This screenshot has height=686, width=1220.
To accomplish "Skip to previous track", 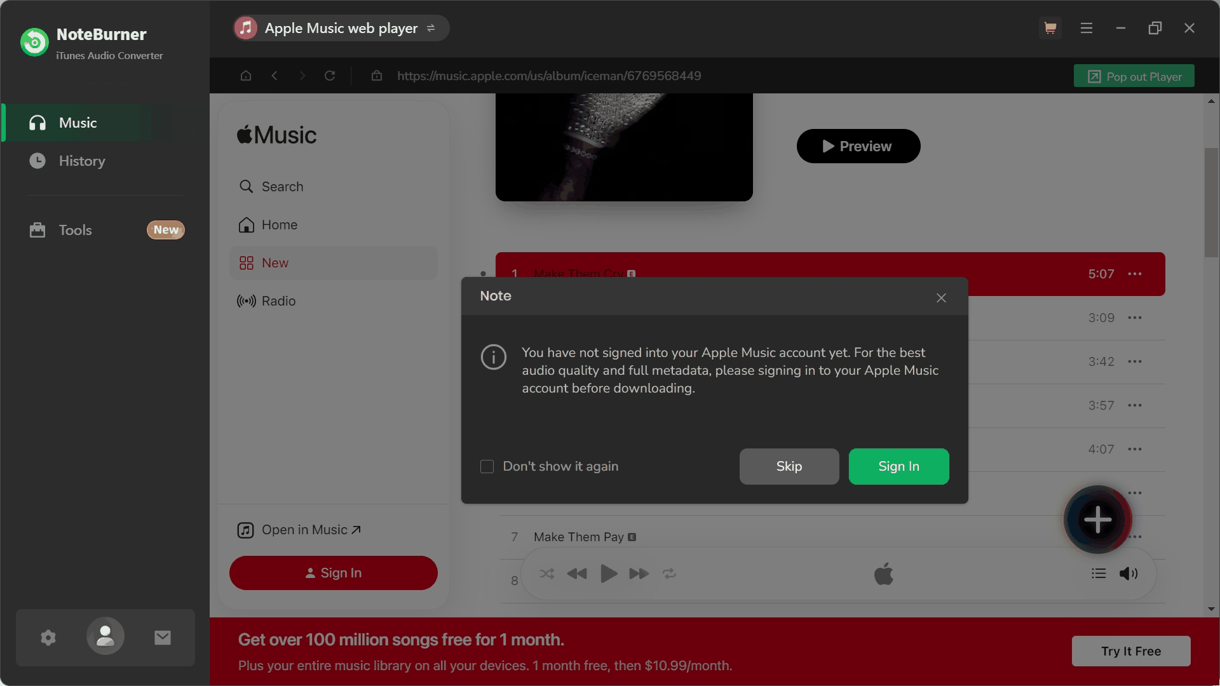I will point(577,574).
